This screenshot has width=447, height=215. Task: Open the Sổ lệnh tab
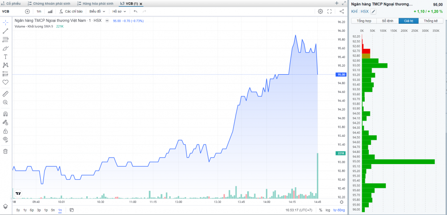(388, 21)
